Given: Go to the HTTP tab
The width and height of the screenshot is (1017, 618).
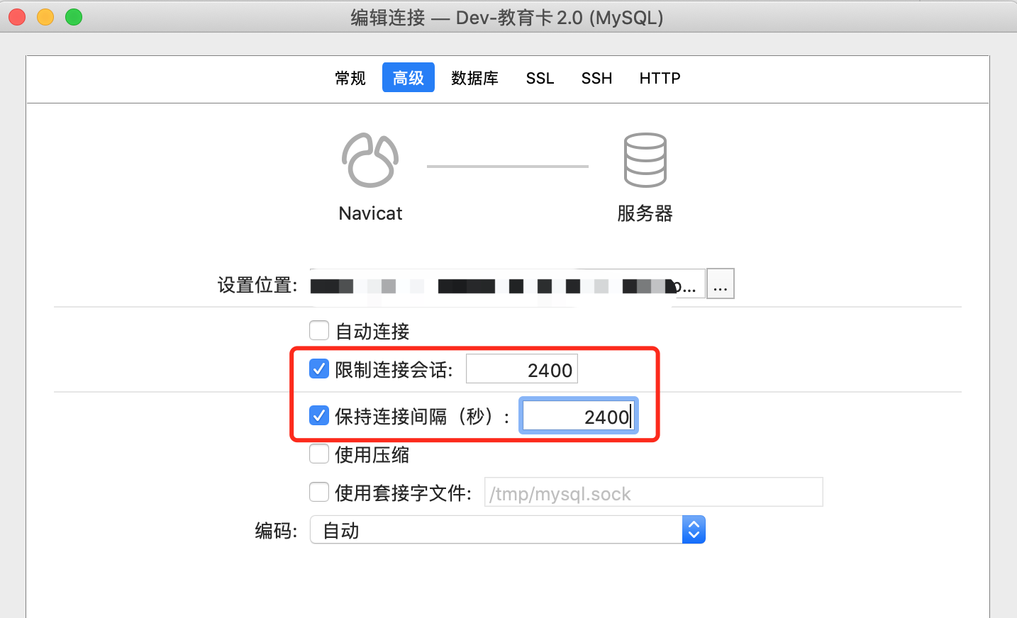Looking at the screenshot, I should 660,78.
